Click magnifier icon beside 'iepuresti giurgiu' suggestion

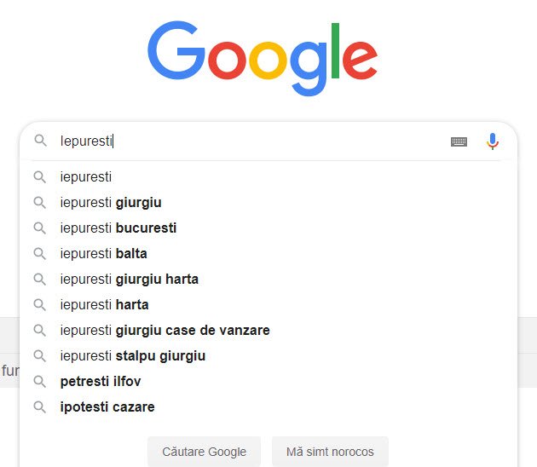(x=39, y=203)
